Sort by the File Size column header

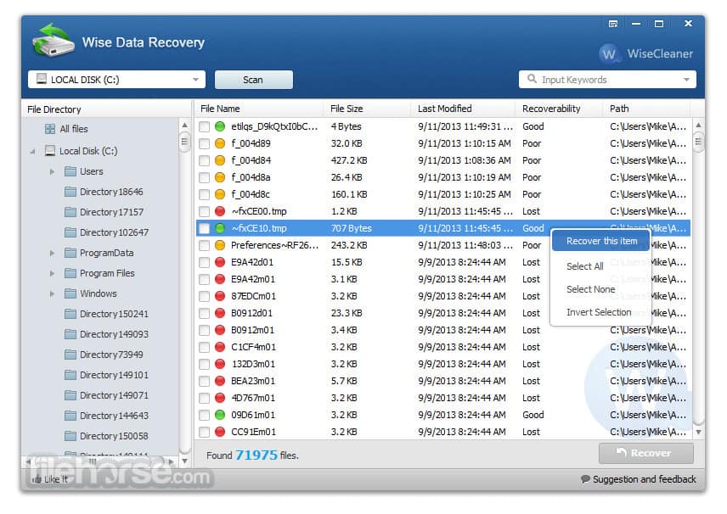tap(367, 109)
